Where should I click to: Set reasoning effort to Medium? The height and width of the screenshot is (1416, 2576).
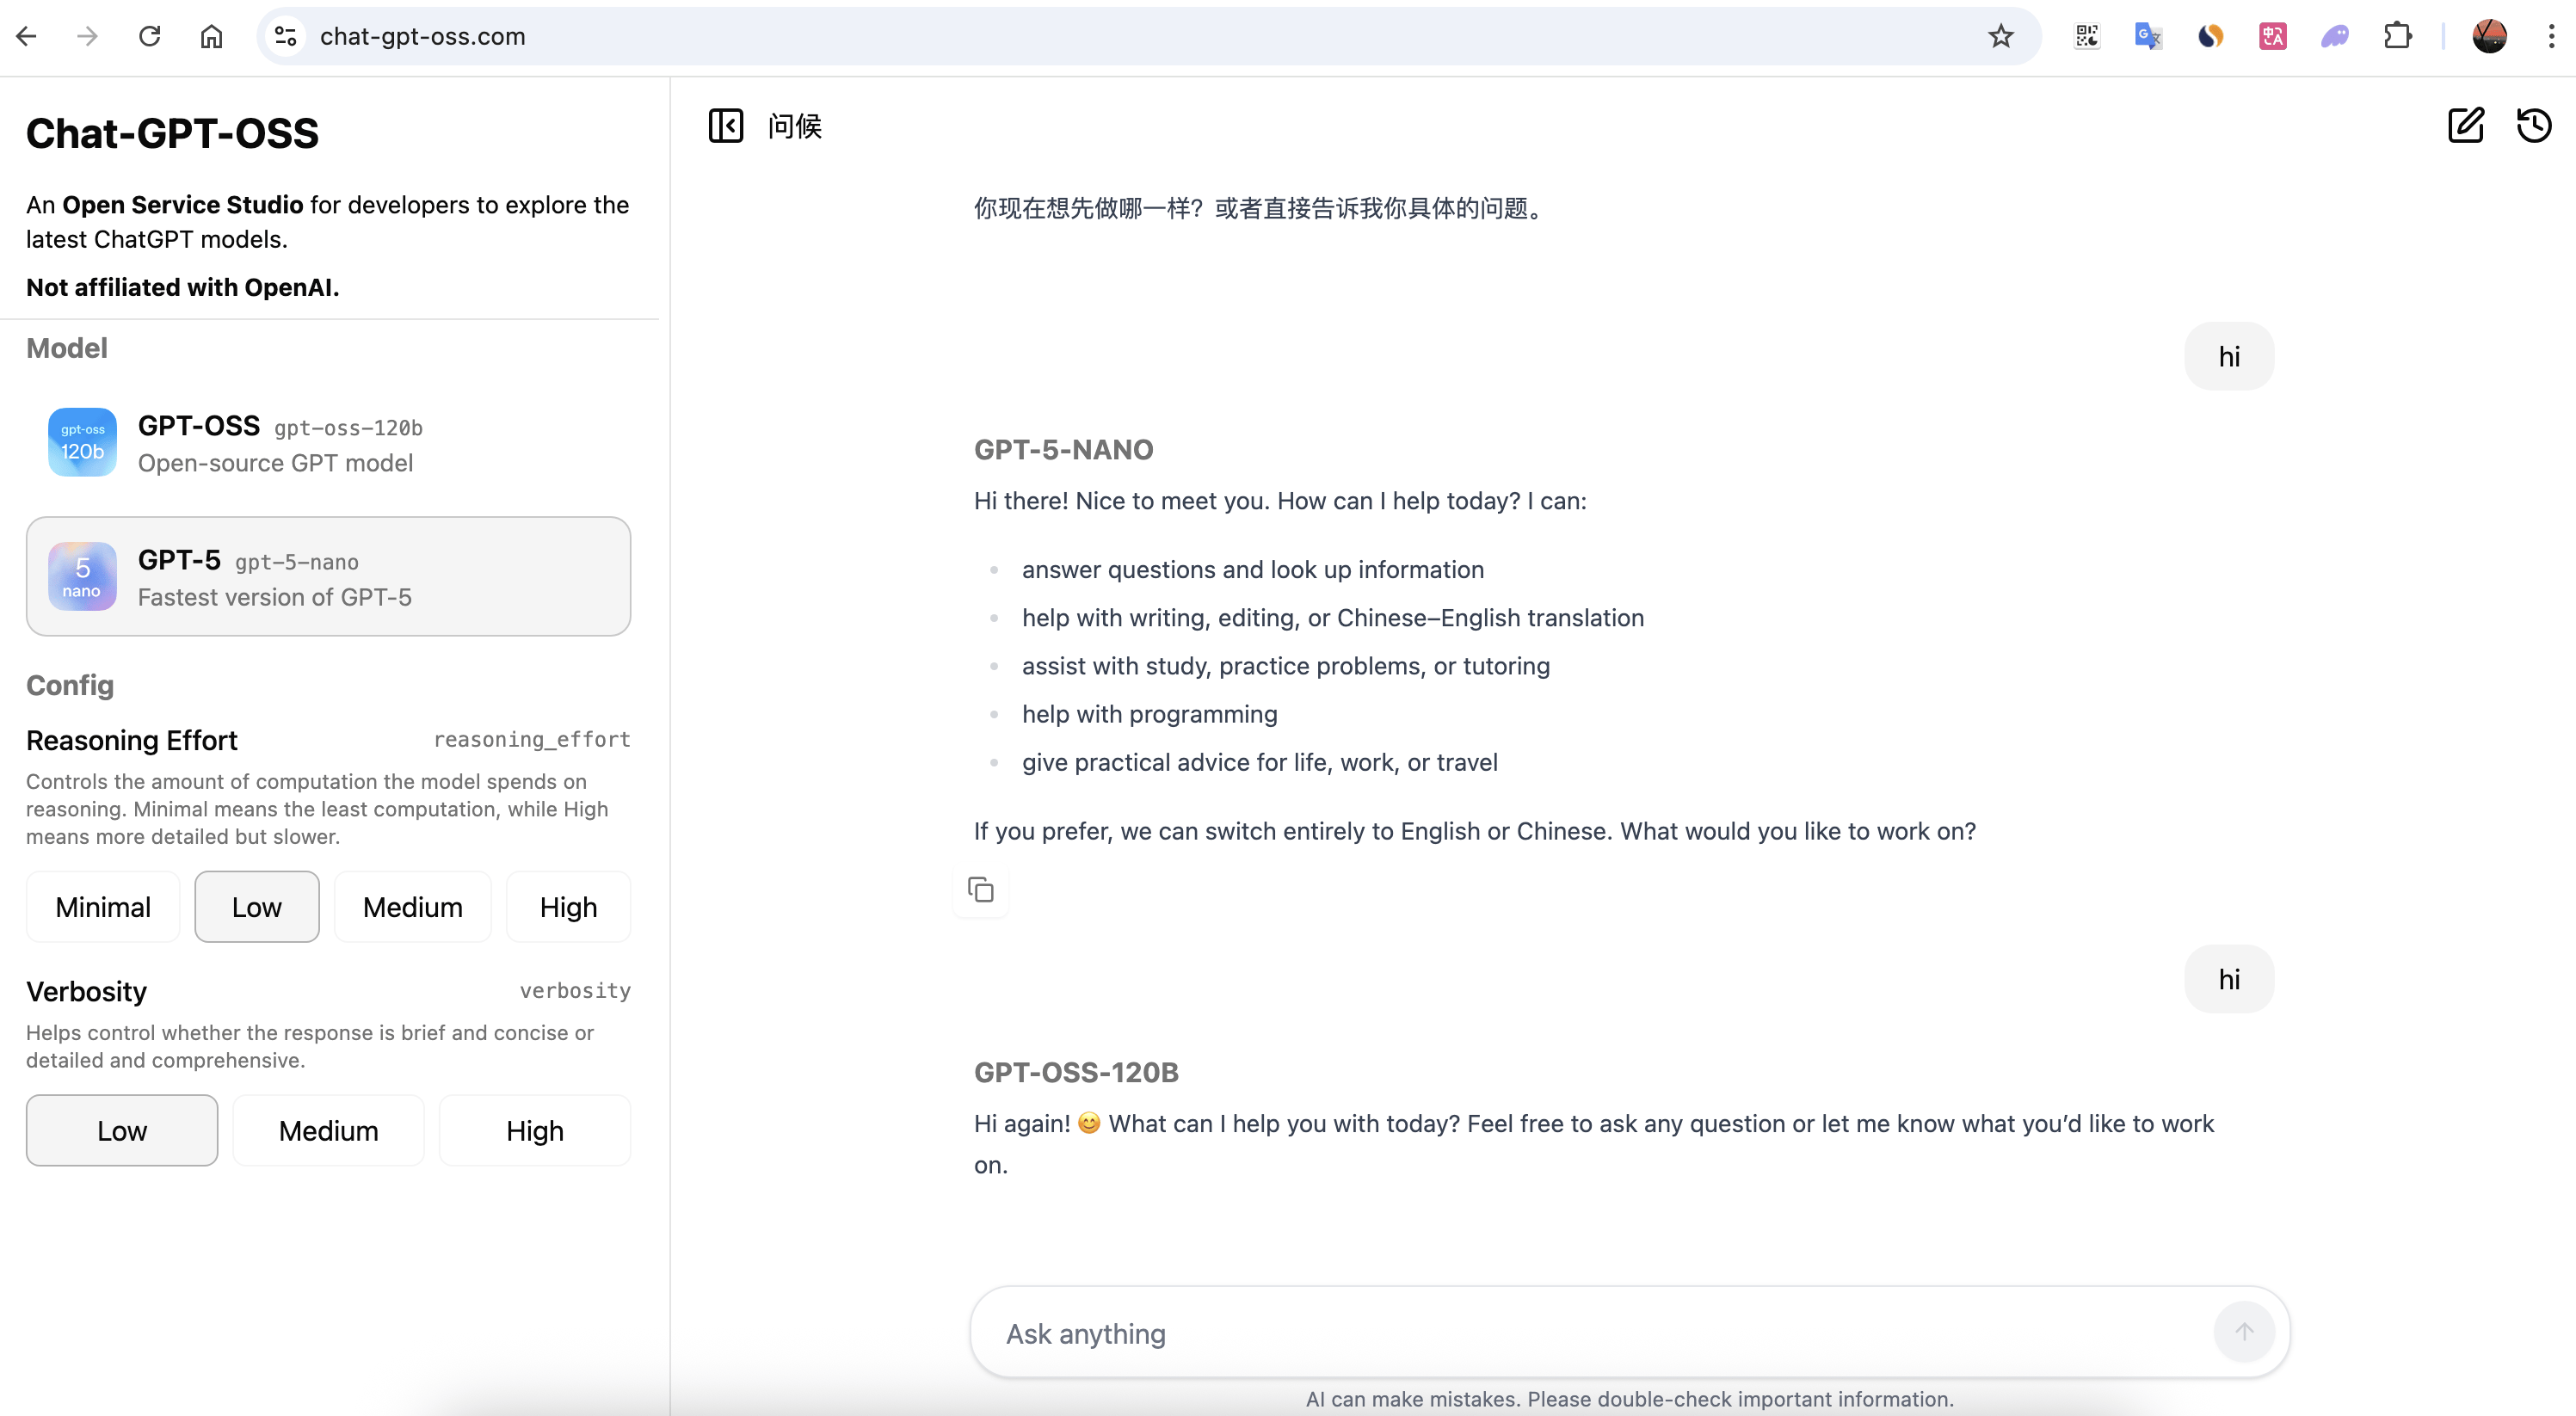tap(412, 907)
